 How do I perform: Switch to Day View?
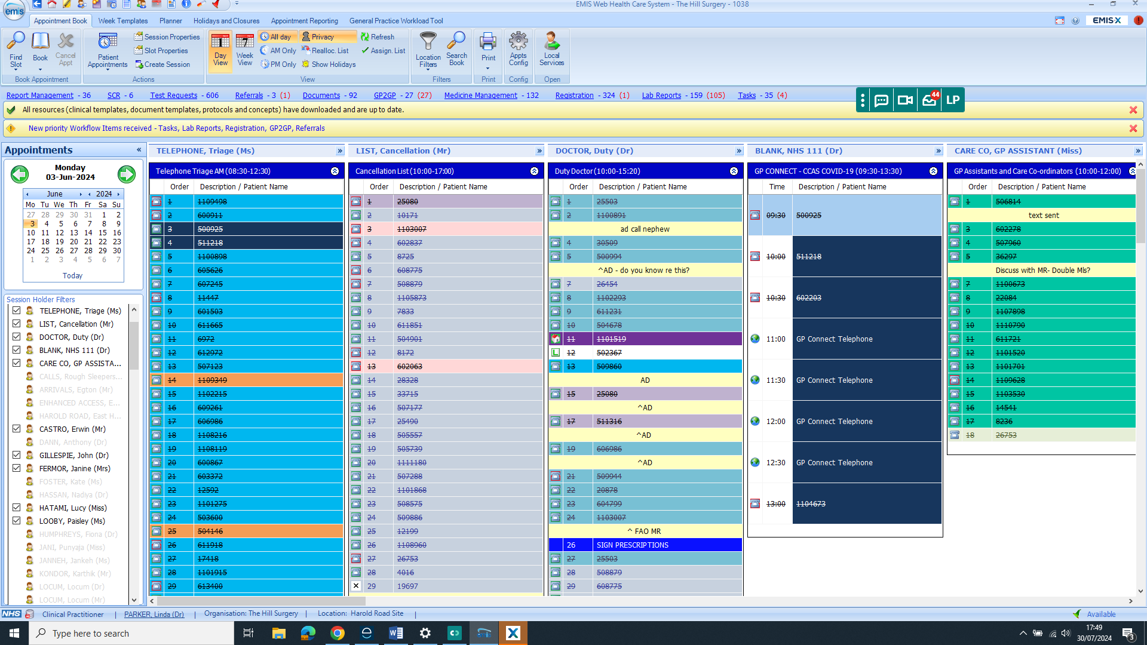pos(220,50)
